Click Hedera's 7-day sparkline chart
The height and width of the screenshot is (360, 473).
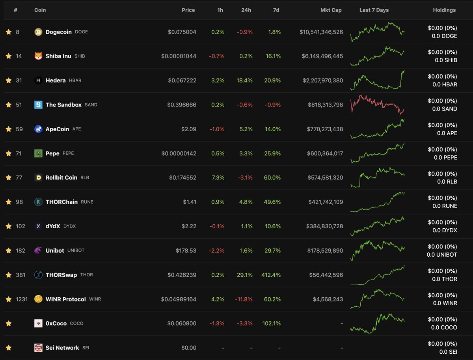[x=377, y=80]
